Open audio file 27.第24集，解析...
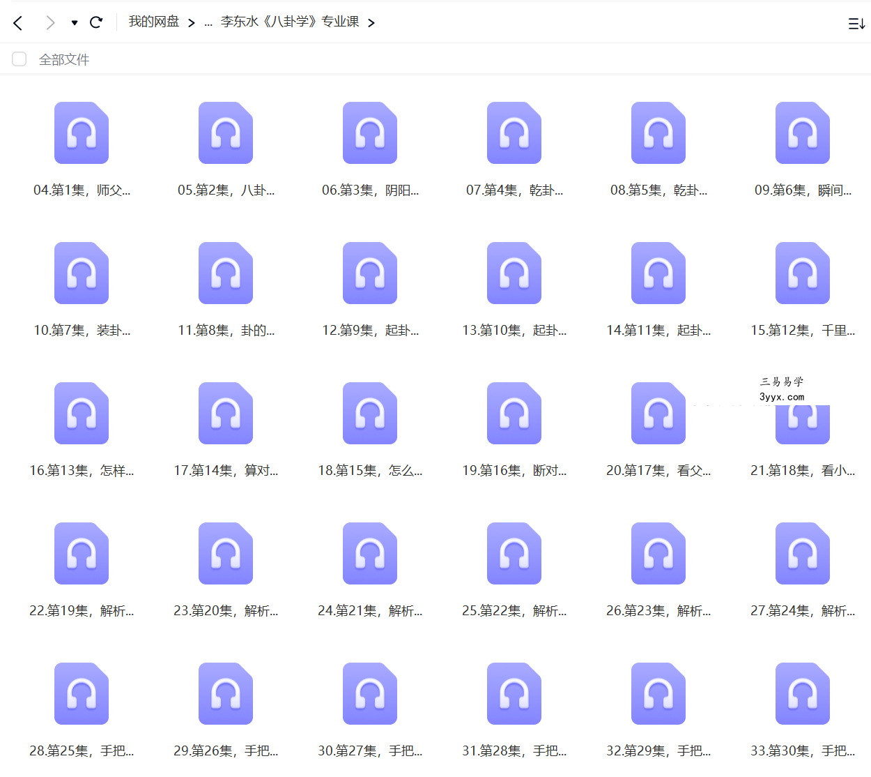This screenshot has height=777, width=871. (803, 554)
